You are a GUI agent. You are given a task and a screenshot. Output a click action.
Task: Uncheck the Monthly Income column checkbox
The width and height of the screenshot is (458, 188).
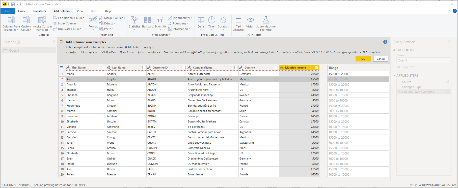[x=317, y=68]
